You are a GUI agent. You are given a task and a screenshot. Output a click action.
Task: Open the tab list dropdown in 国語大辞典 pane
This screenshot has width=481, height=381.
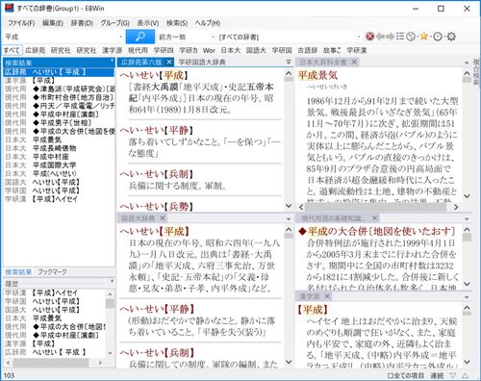pyautogui.click(x=289, y=218)
